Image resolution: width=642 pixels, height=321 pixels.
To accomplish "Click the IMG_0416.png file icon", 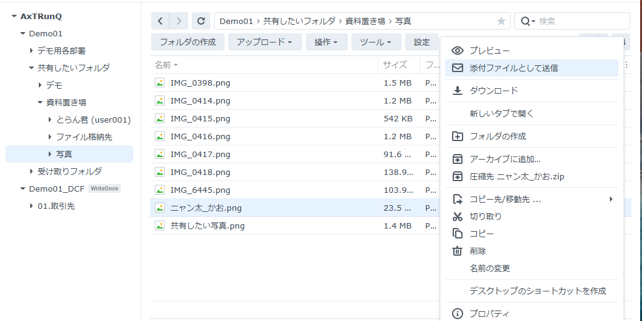I will click(x=160, y=136).
